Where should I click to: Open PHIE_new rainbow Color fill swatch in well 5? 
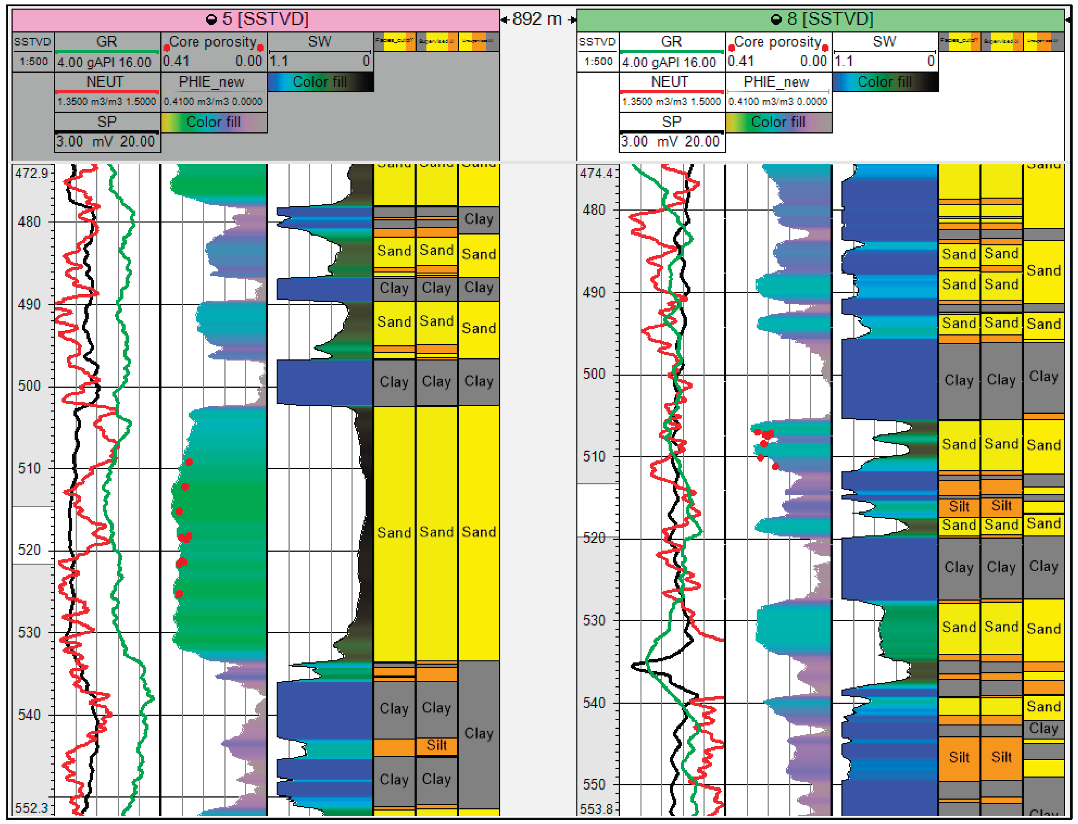click(x=214, y=122)
